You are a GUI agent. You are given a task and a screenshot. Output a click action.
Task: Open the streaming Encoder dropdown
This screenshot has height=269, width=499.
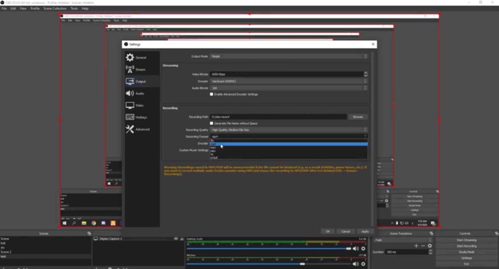(288, 81)
